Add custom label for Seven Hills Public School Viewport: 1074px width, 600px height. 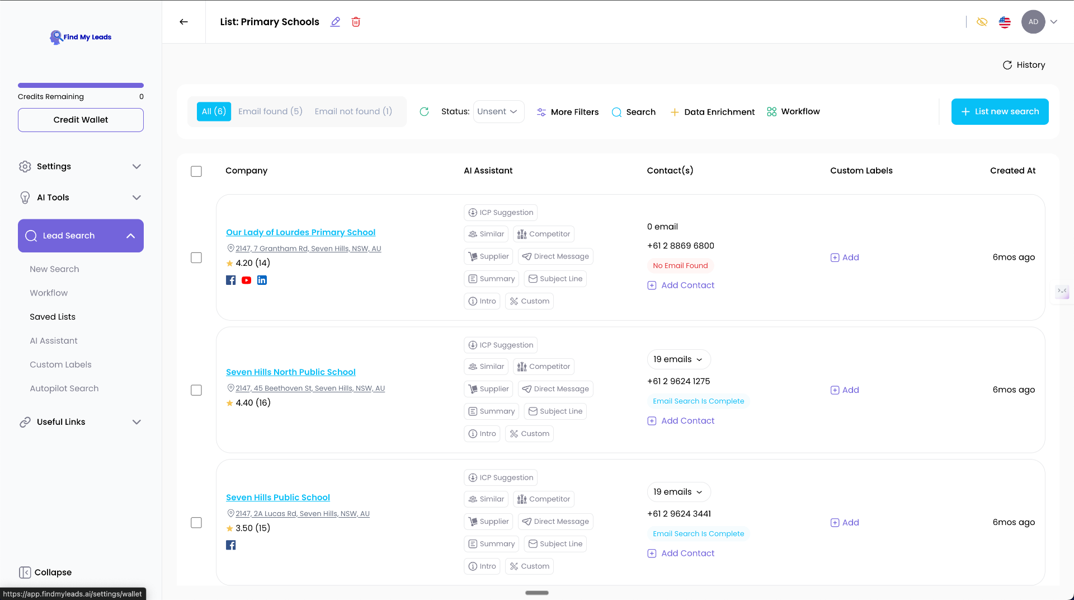[x=845, y=523]
